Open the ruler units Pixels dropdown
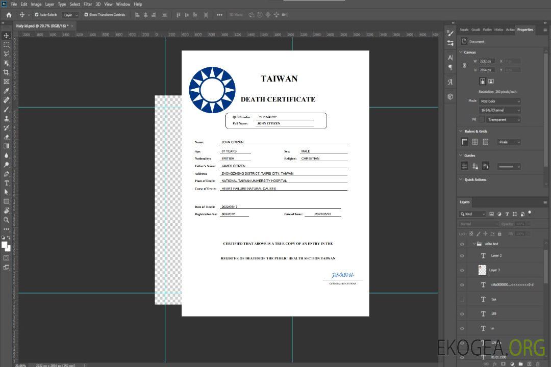Screen dimensions: 551x367 point(509,142)
